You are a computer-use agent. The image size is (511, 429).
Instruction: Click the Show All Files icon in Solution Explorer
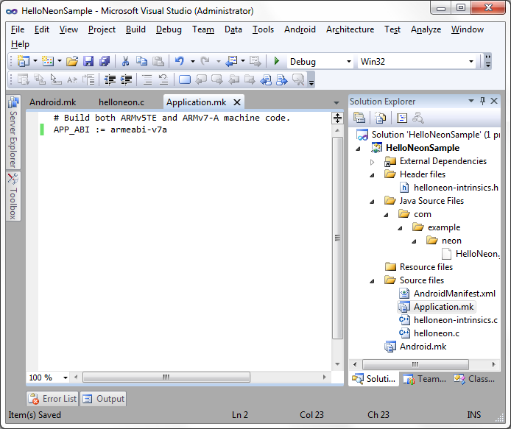tap(381, 118)
